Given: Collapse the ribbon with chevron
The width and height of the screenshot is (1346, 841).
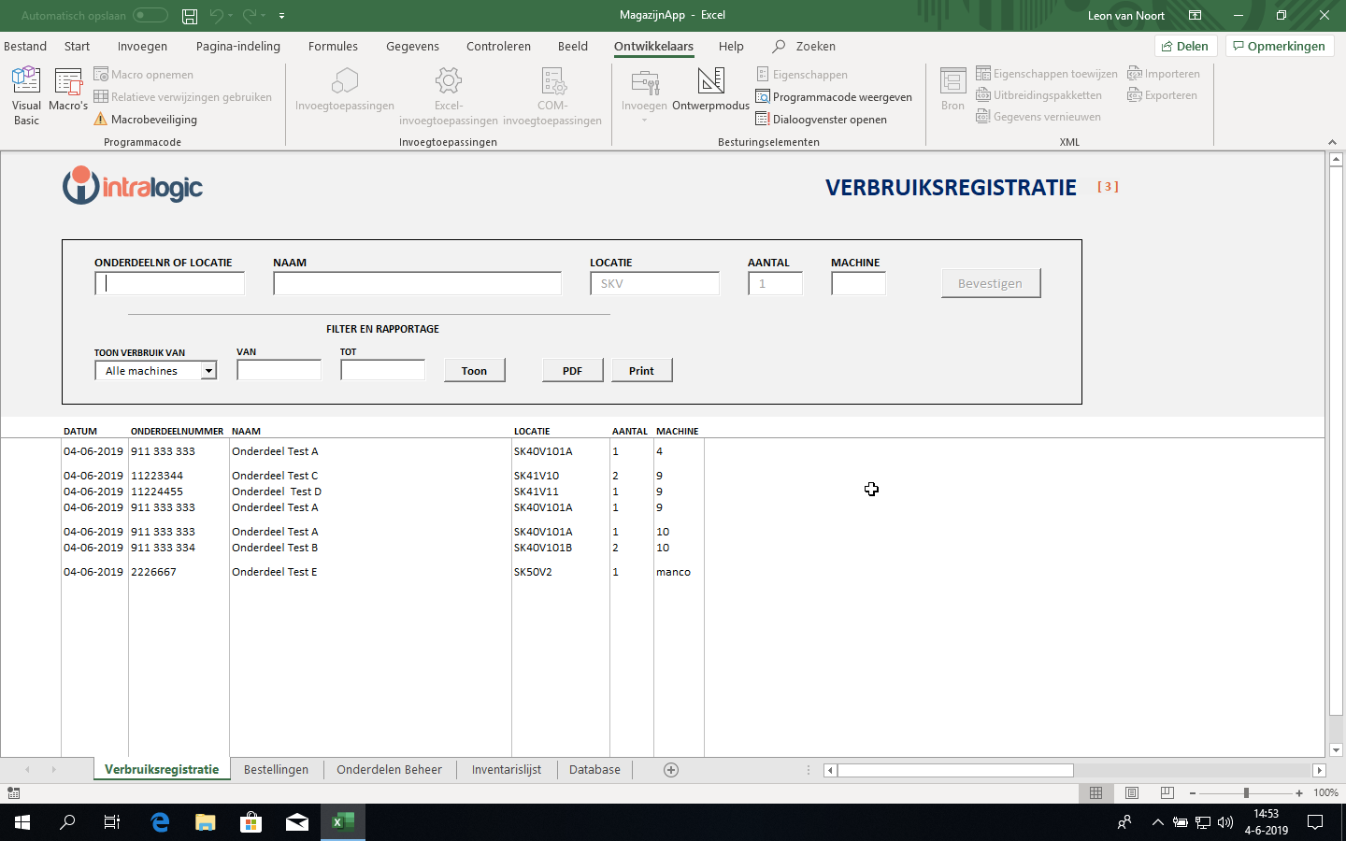Looking at the screenshot, I should coord(1332,142).
